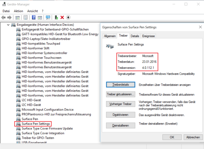The image size is (204, 149).
Task: Select Einfügegerät für Seitenband-GPIO-Schaltflächen
Action: click(x=55, y=30)
